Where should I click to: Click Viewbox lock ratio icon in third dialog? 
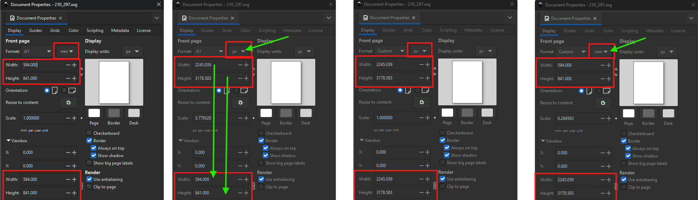point(435,185)
